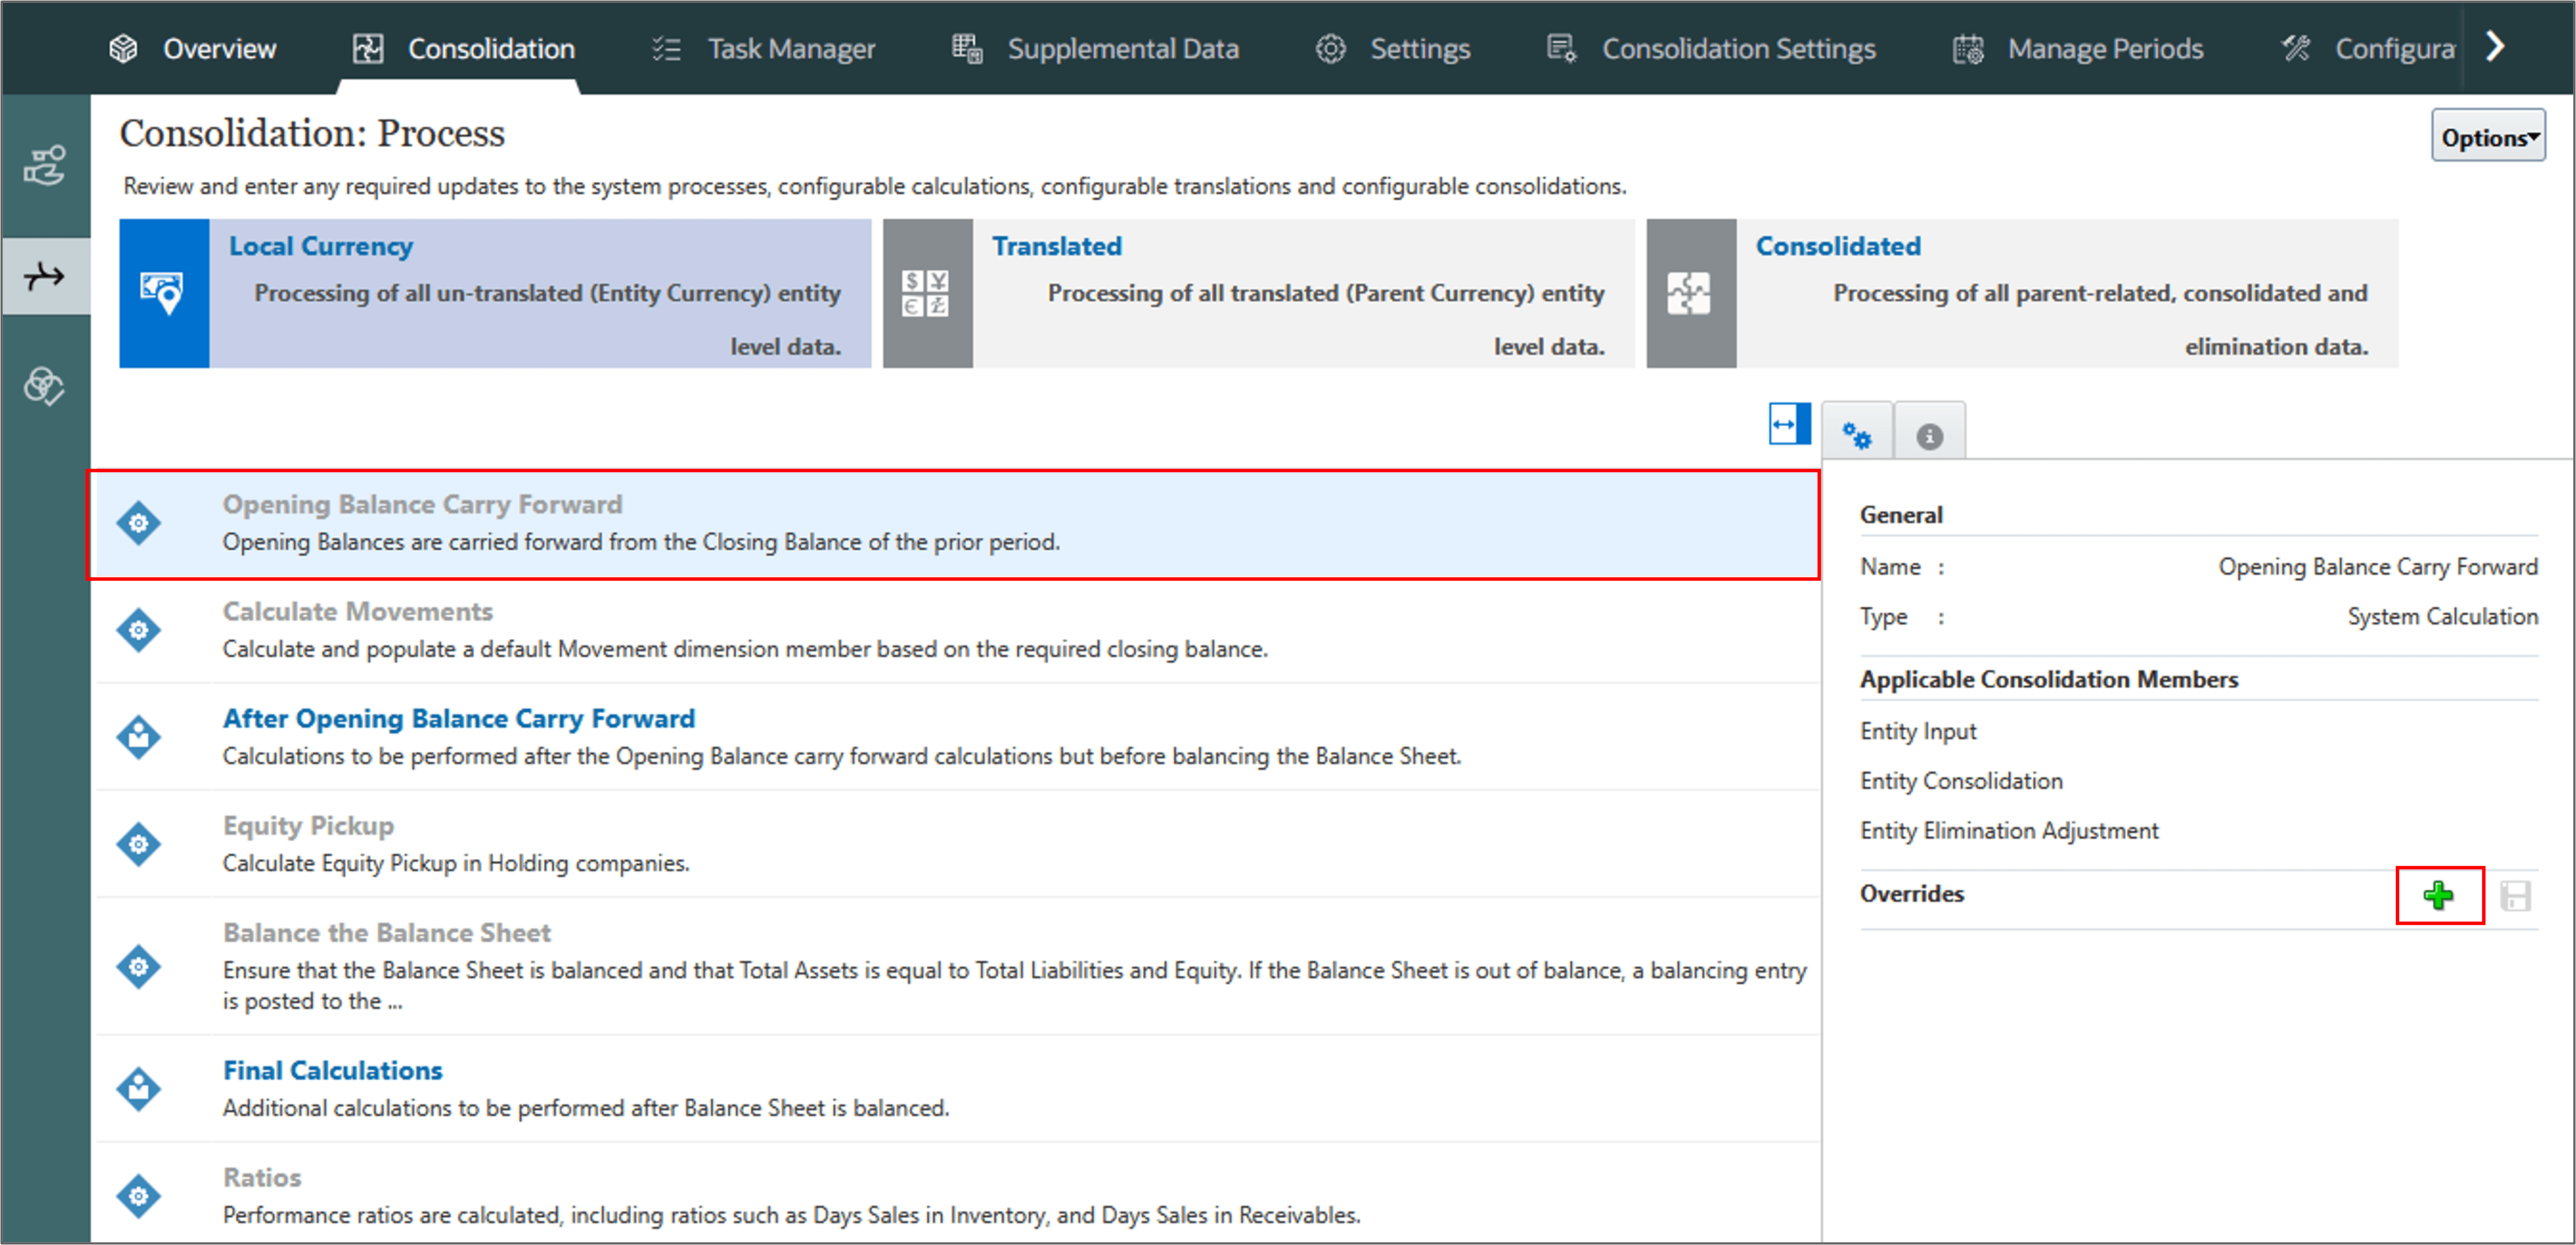
Task: Open the overlapping circles sidebar icon
Action: (45, 386)
